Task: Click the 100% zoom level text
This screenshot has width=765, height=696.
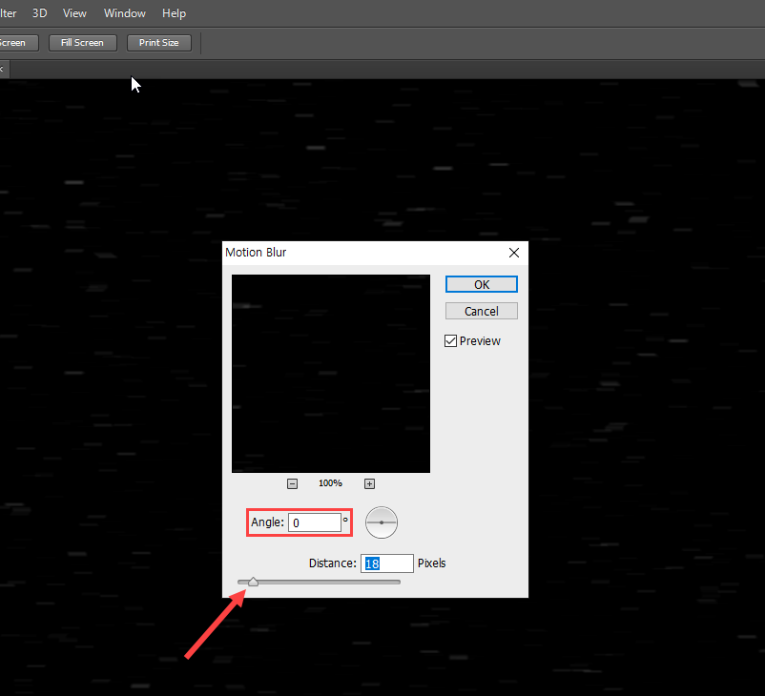Action: click(x=330, y=483)
